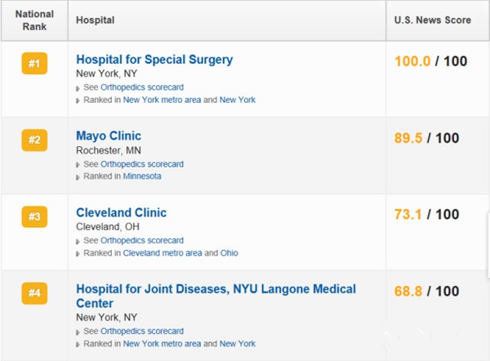Open the Mayo Clinic hospital link
Screen dimensions: 490x361
pyautogui.click(x=109, y=136)
